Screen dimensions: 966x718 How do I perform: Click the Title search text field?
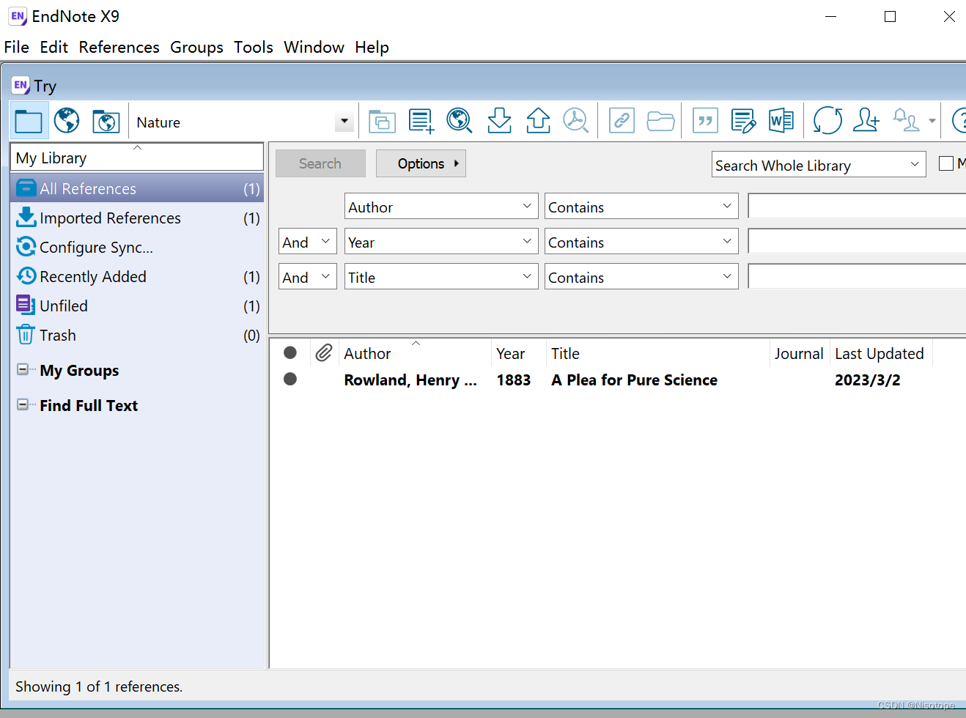(856, 276)
